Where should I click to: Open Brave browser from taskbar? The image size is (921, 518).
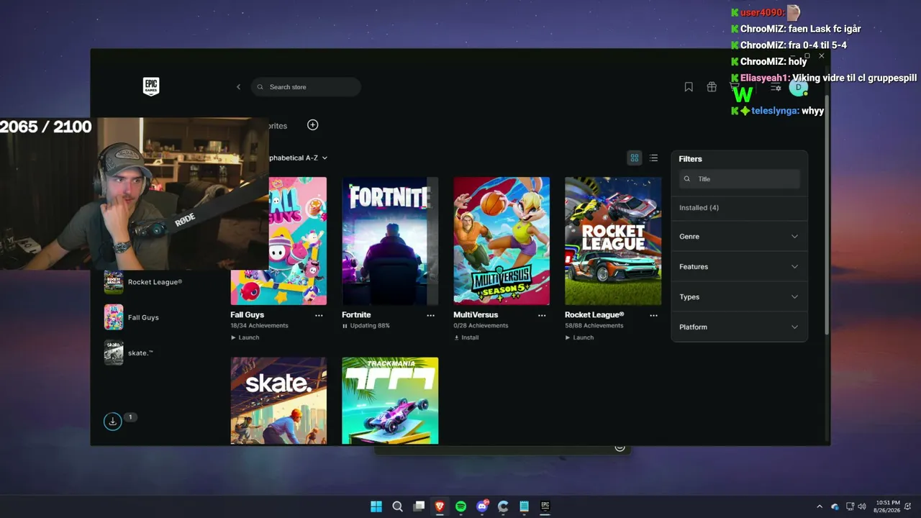[x=440, y=506]
